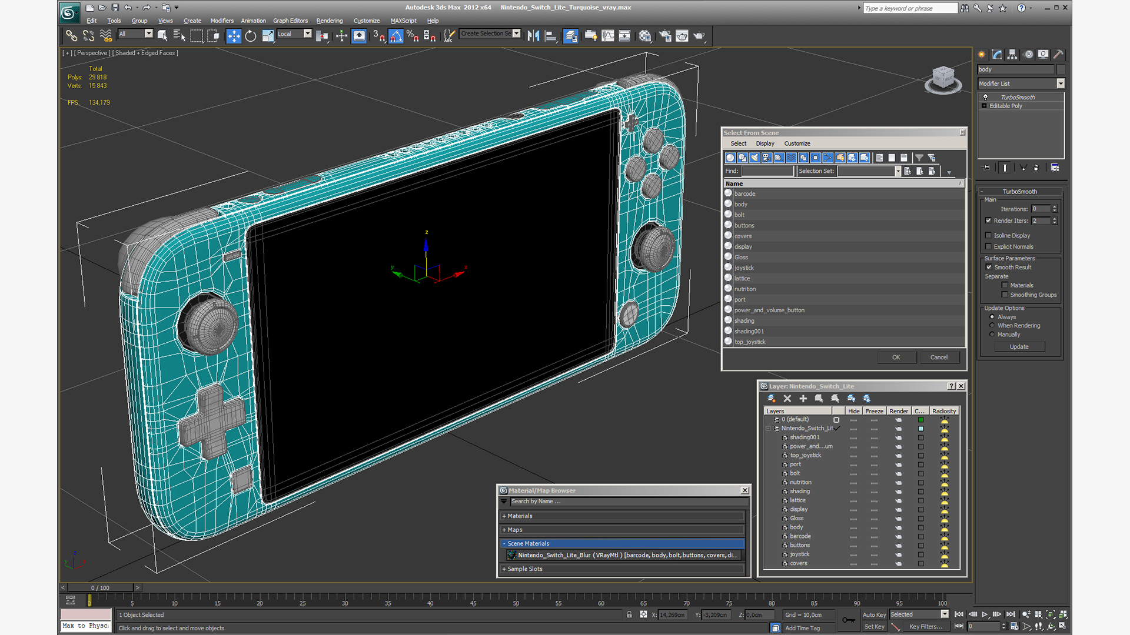Open Selection Set dropdown in Select From Scene

click(x=898, y=171)
